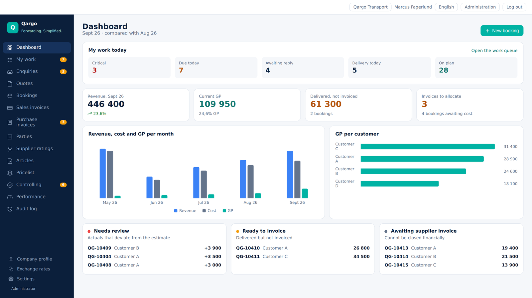
Task: Open the Qargo Transport company selector
Action: tap(370, 7)
